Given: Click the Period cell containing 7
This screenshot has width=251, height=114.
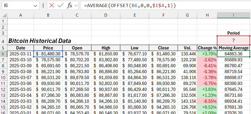Looking at the screenshot, I should (233, 41).
